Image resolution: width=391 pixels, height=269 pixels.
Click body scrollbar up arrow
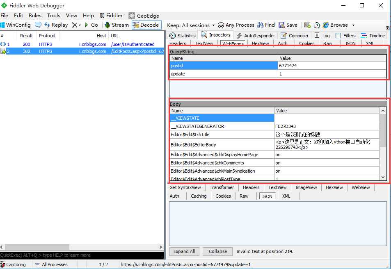click(x=383, y=111)
